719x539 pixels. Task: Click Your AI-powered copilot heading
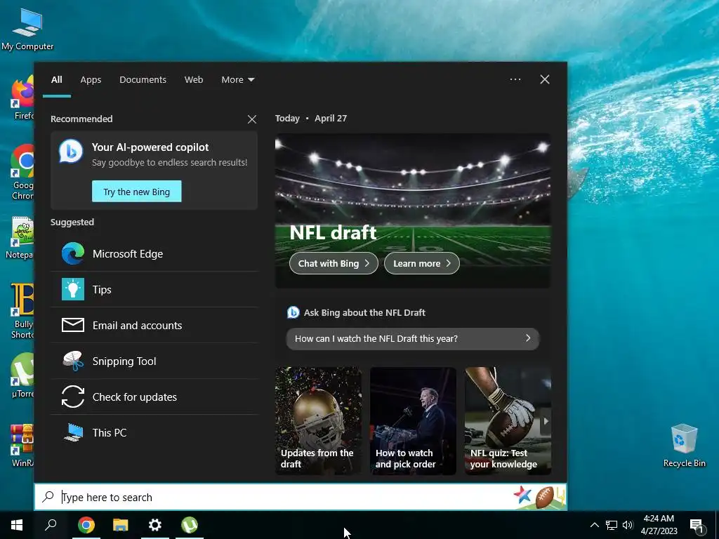(150, 147)
